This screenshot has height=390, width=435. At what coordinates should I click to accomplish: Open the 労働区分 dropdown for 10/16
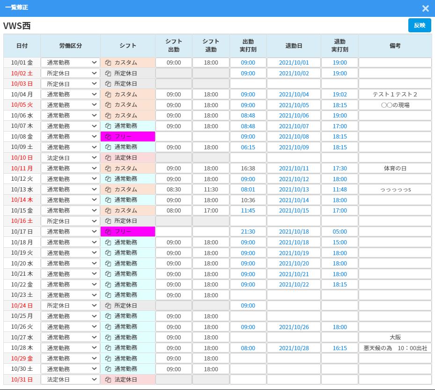click(70, 221)
